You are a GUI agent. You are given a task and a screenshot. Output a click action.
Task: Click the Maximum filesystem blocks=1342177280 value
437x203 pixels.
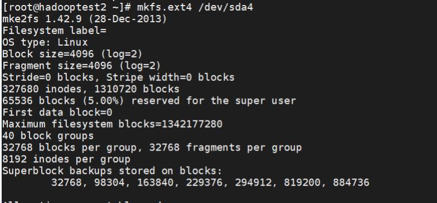pyautogui.click(x=113, y=124)
